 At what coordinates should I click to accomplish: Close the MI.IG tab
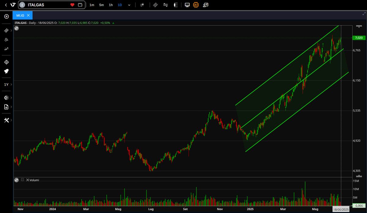[x=28, y=15]
